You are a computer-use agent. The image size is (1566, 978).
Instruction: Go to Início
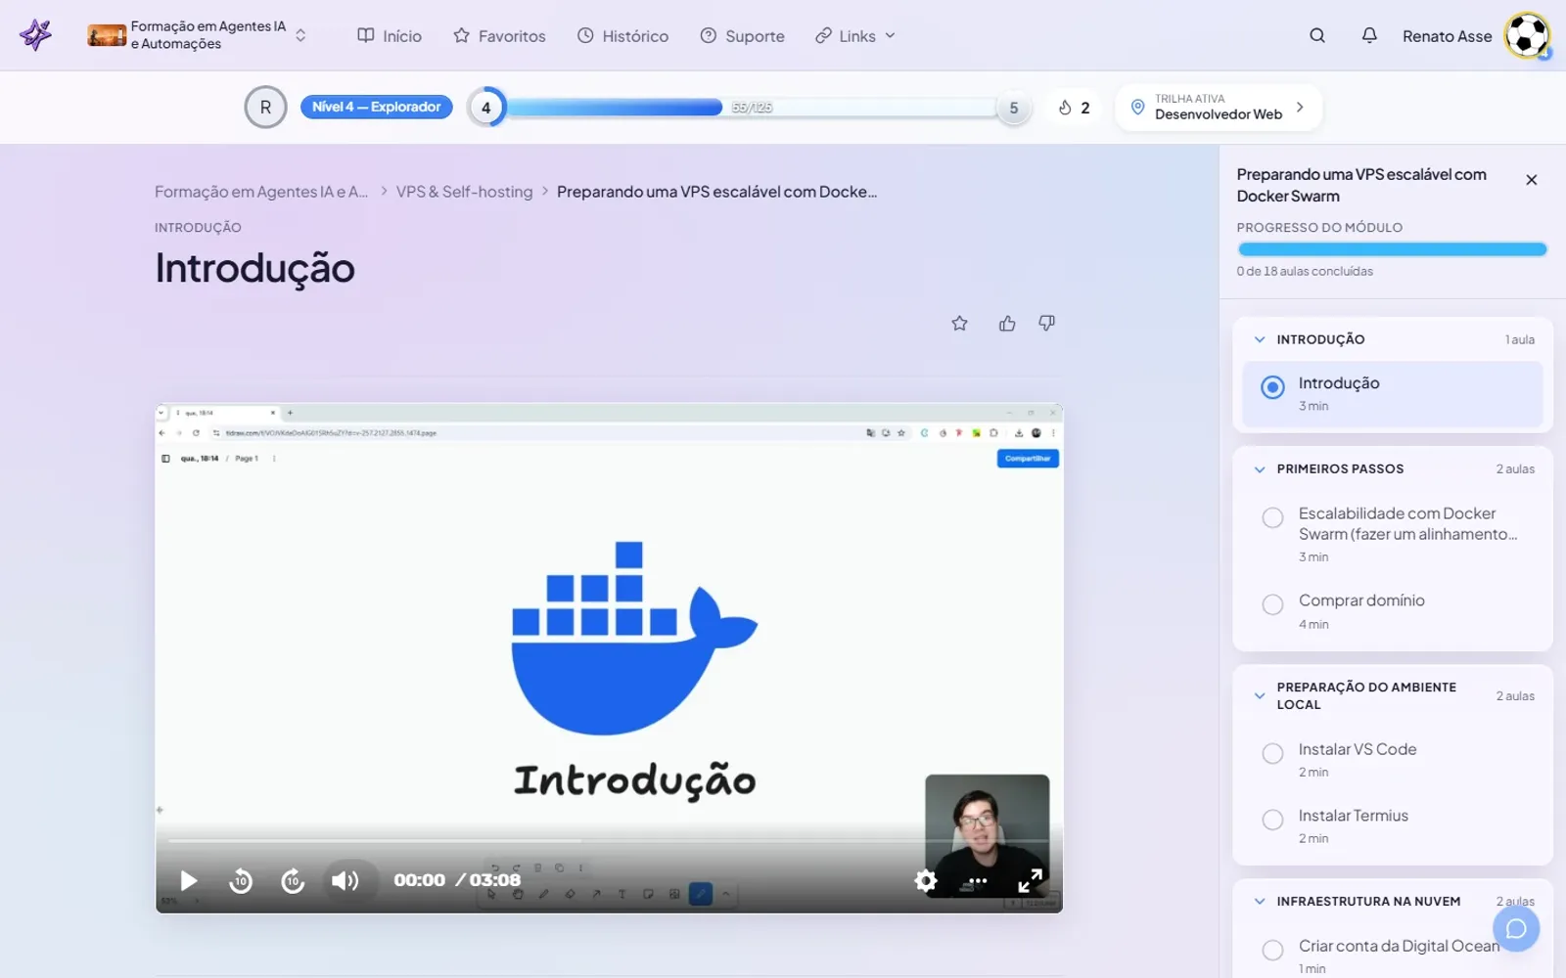click(x=390, y=36)
